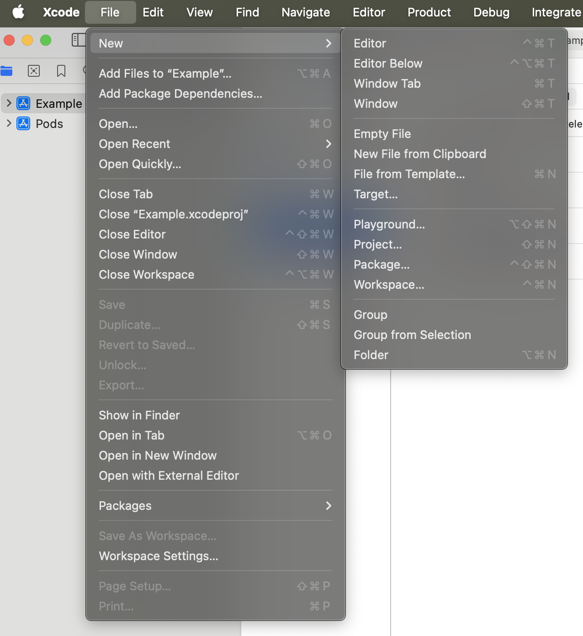
Task: Create a new Group
Action: coord(454,315)
